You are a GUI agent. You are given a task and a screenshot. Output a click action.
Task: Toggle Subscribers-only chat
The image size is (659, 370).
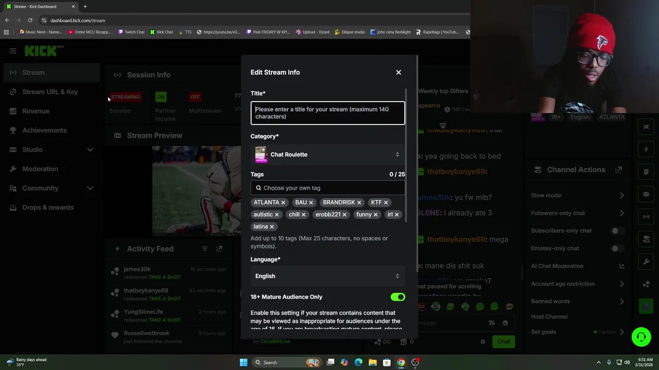tap(618, 231)
